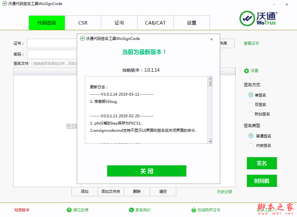The image size is (297, 217).
Task: Click the partially hidden 证书库 button
Action: pos(227,43)
